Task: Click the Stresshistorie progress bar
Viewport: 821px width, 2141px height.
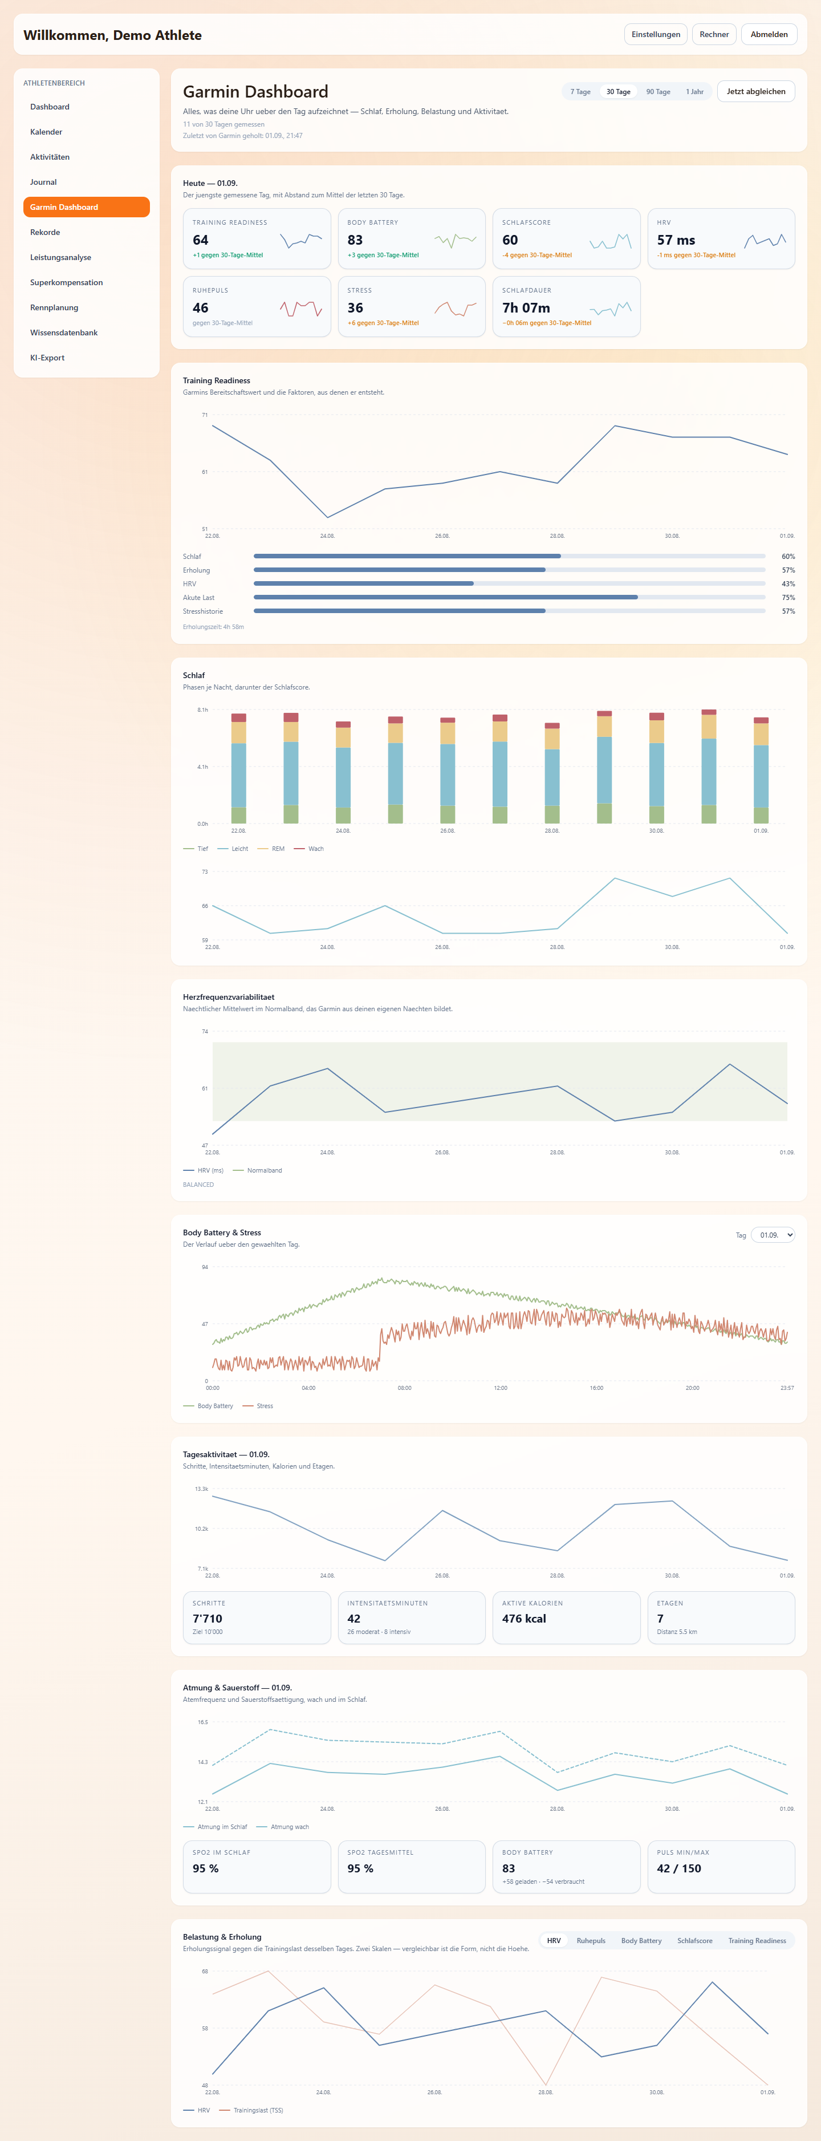Action: pyautogui.click(x=509, y=611)
